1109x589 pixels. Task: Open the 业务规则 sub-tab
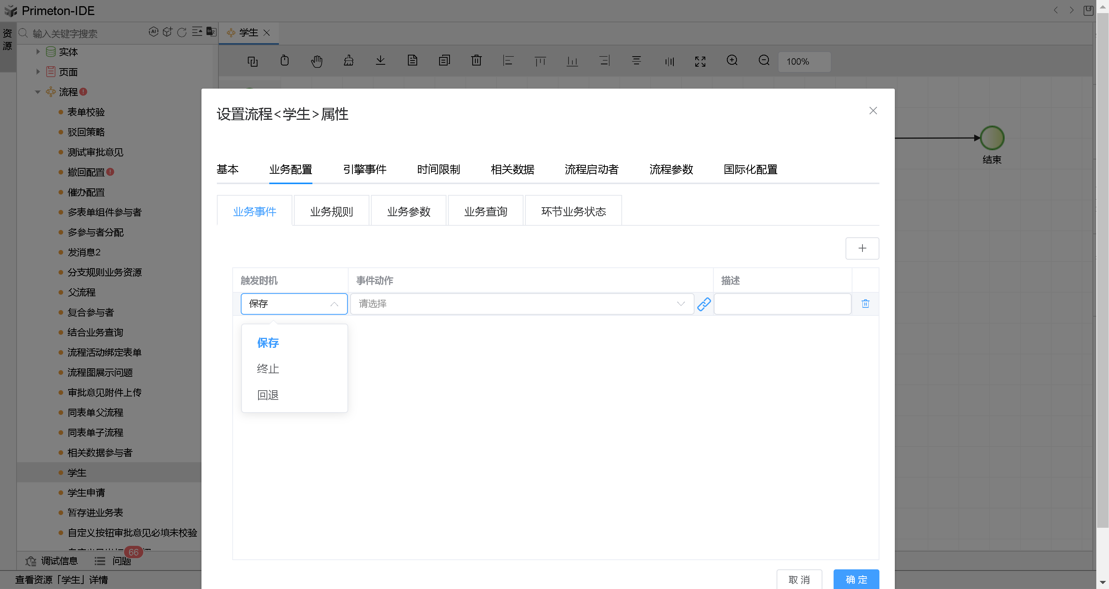pos(331,211)
